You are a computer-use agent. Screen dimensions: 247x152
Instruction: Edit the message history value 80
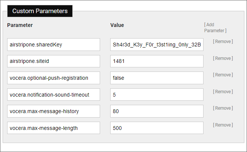(157, 111)
